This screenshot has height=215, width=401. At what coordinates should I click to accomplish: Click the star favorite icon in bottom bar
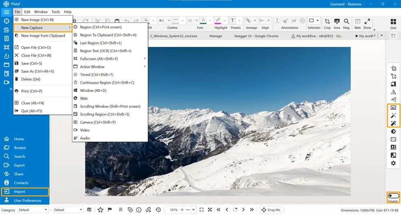[100, 210]
